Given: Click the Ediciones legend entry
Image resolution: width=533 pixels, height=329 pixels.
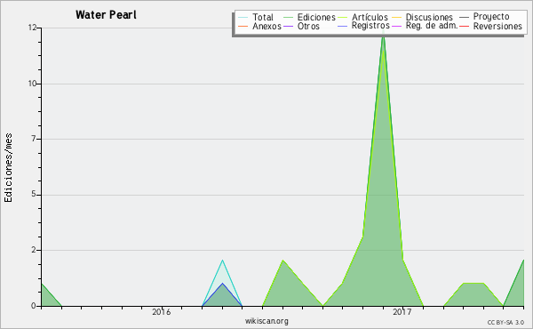Looking at the screenshot, I should click(x=309, y=17).
